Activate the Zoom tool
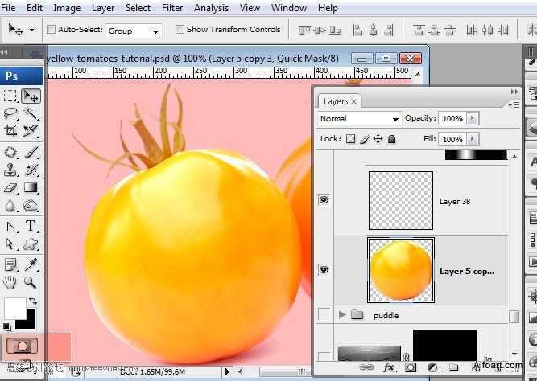 tap(31, 282)
